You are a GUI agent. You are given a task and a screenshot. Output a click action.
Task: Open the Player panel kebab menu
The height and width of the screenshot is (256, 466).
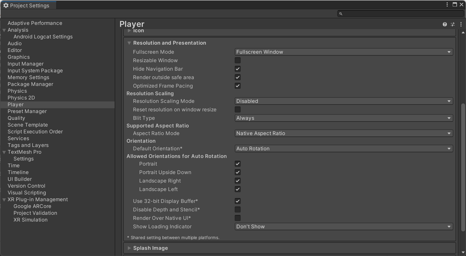click(x=461, y=24)
